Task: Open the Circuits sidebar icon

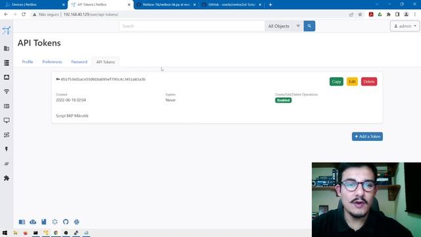Action: point(7,135)
